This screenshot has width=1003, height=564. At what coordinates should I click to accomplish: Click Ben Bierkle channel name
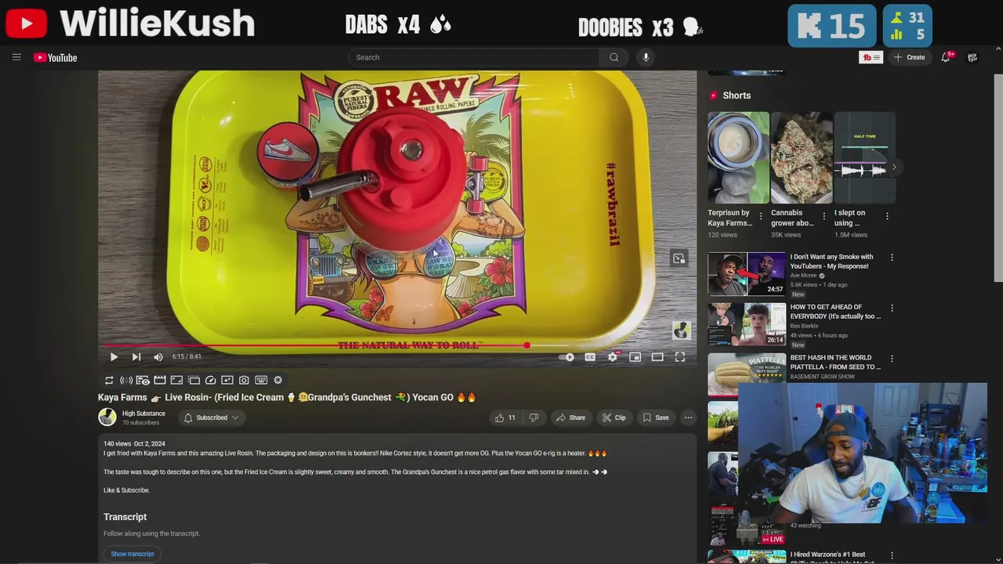tap(804, 326)
